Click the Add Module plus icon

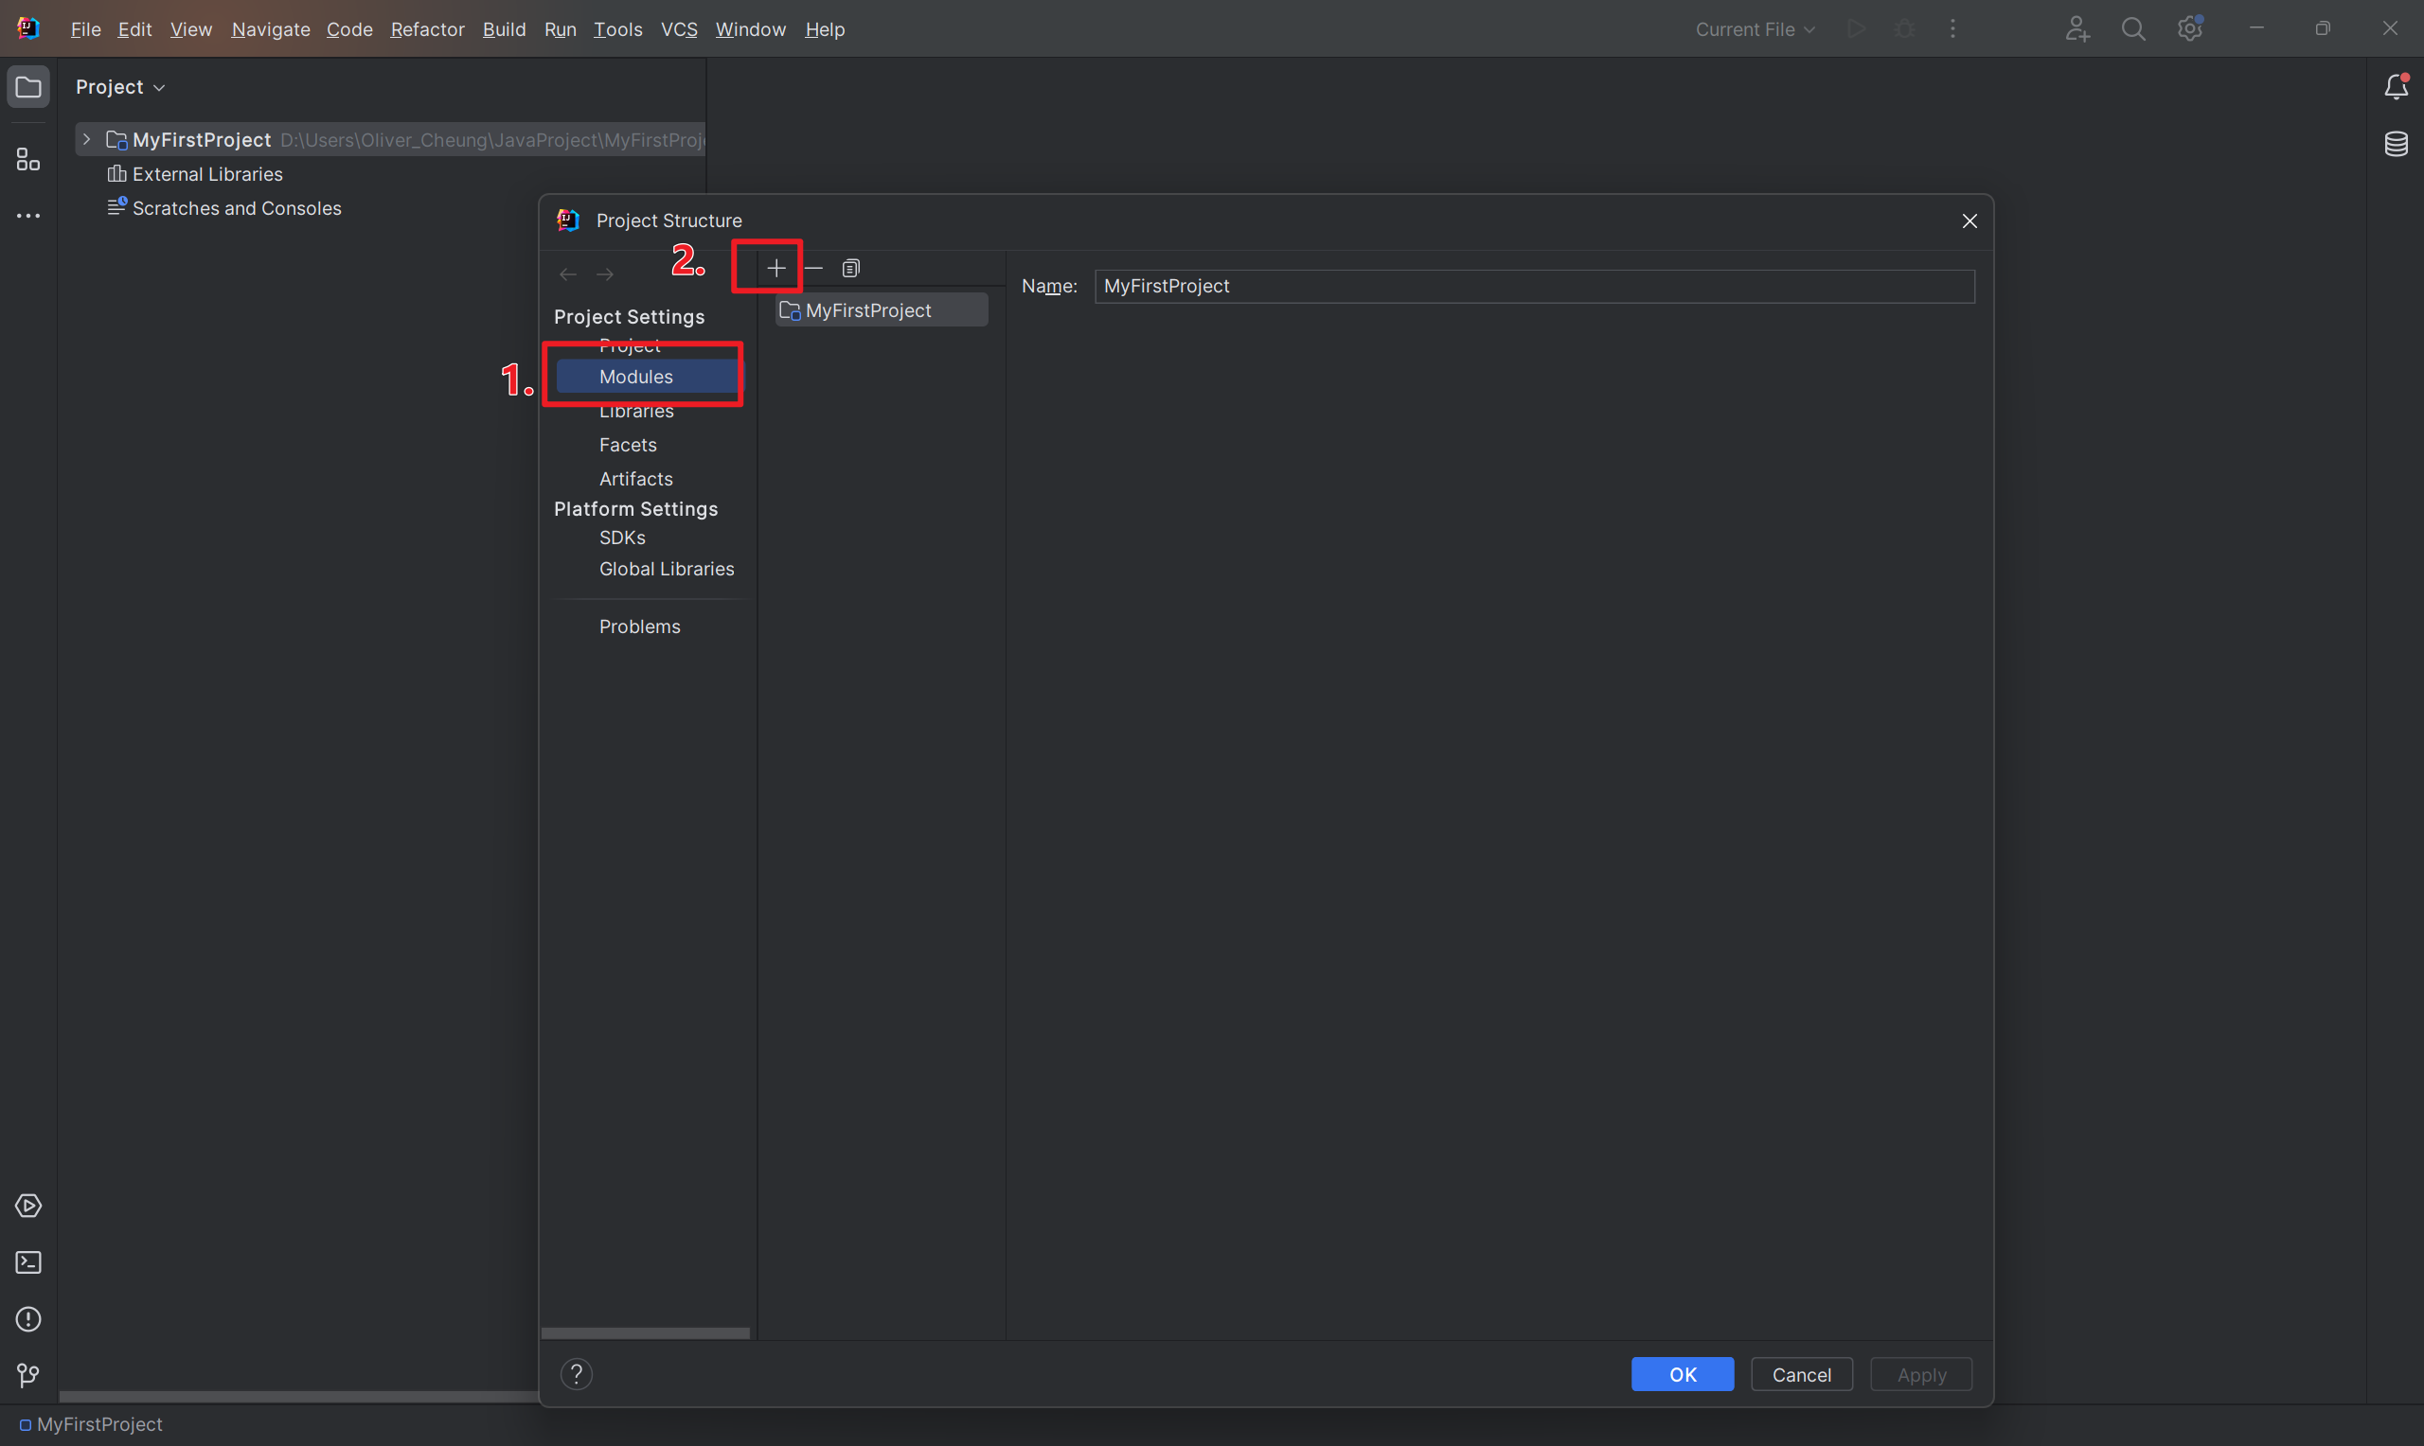coord(773,267)
